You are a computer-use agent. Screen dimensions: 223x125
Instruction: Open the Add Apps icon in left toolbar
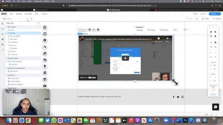point(45,53)
